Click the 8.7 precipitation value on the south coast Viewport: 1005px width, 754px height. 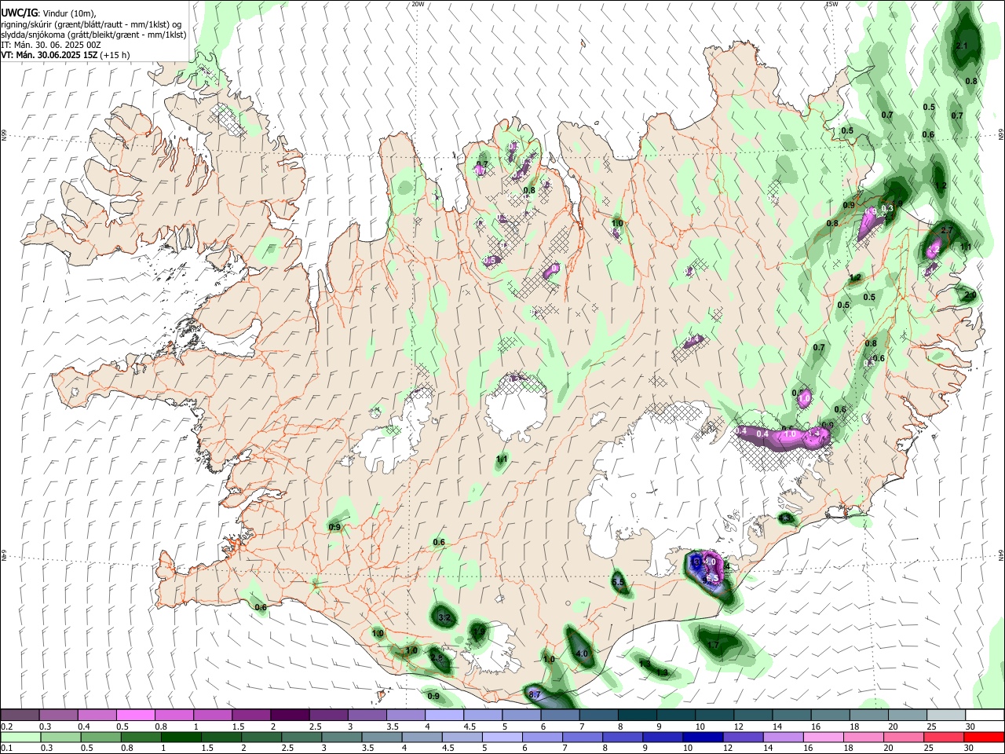[535, 695]
